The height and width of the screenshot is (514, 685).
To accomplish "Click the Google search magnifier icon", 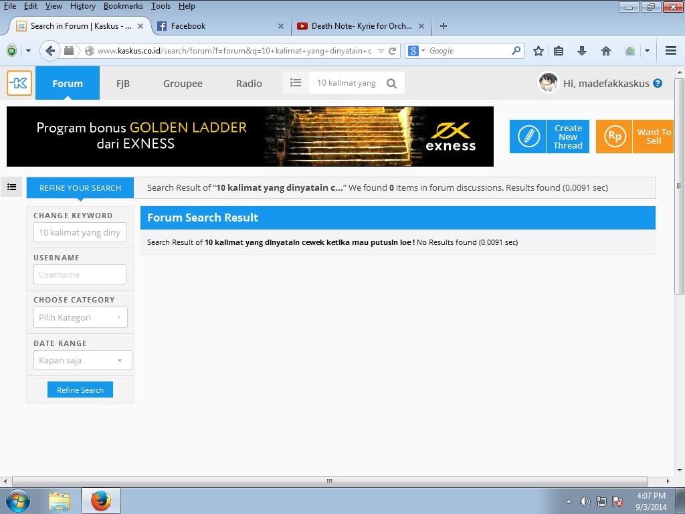I will coord(516,50).
